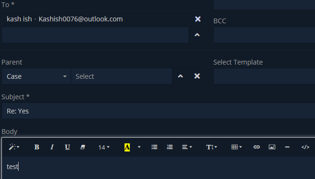Open the line height dropdown

(x=212, y=147)
